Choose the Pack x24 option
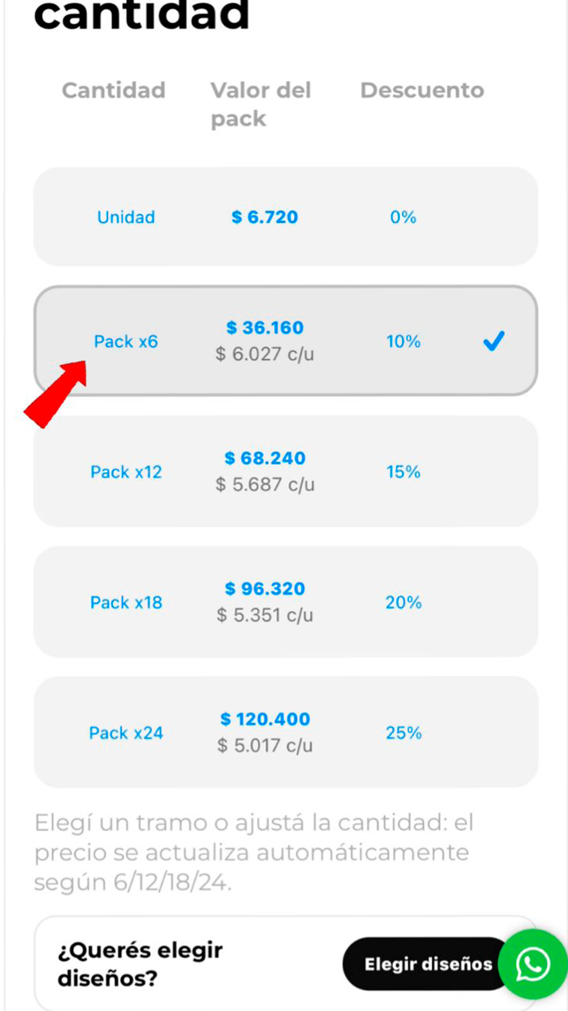568x1011 pixels. [126, 733]
